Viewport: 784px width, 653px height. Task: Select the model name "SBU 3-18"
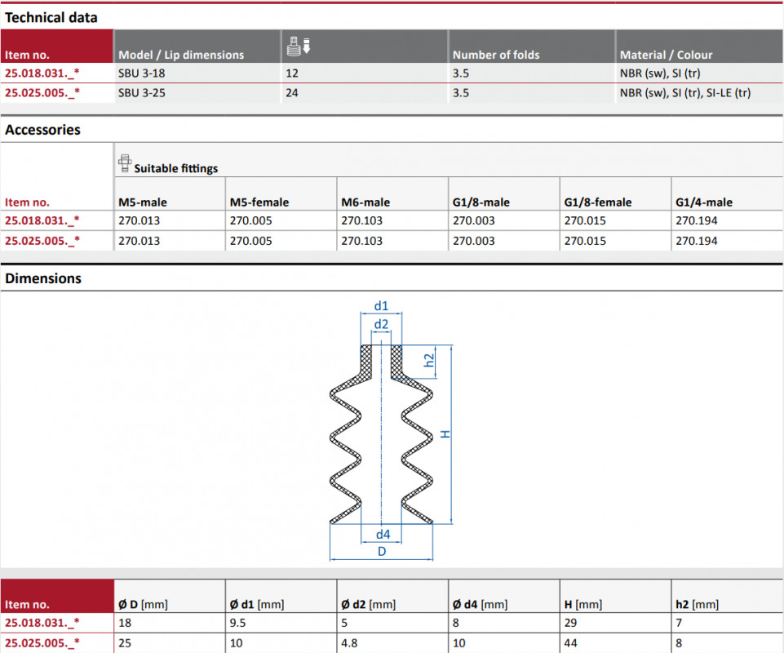(x=141, y=73)
